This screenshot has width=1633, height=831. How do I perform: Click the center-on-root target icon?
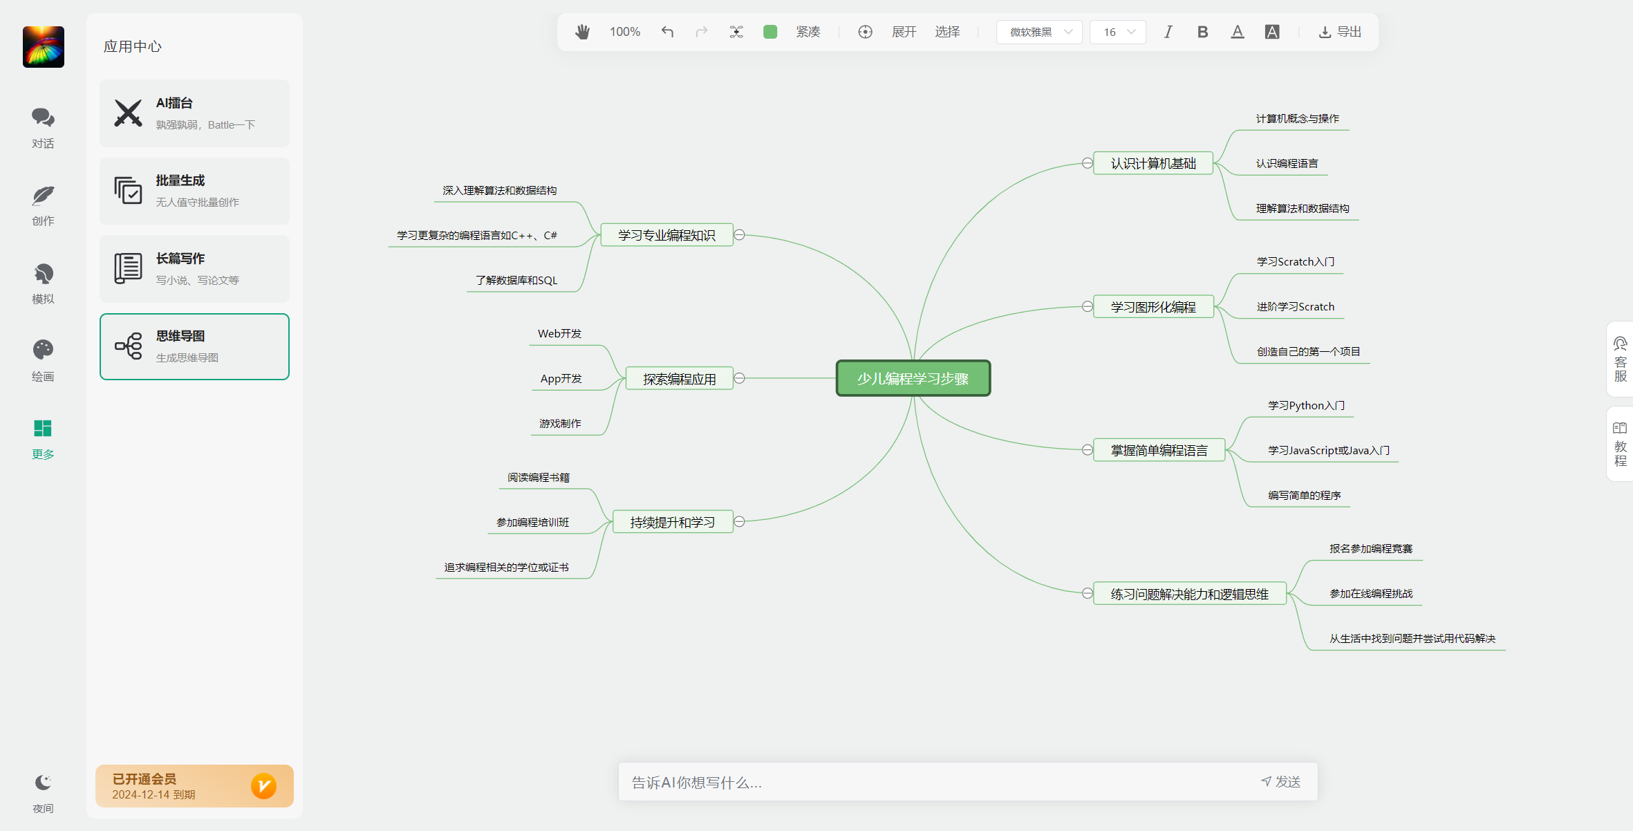pos(865,32)
